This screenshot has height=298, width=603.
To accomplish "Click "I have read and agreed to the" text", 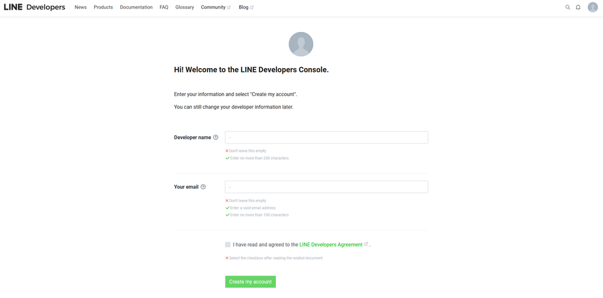I will tap(266, 244).
